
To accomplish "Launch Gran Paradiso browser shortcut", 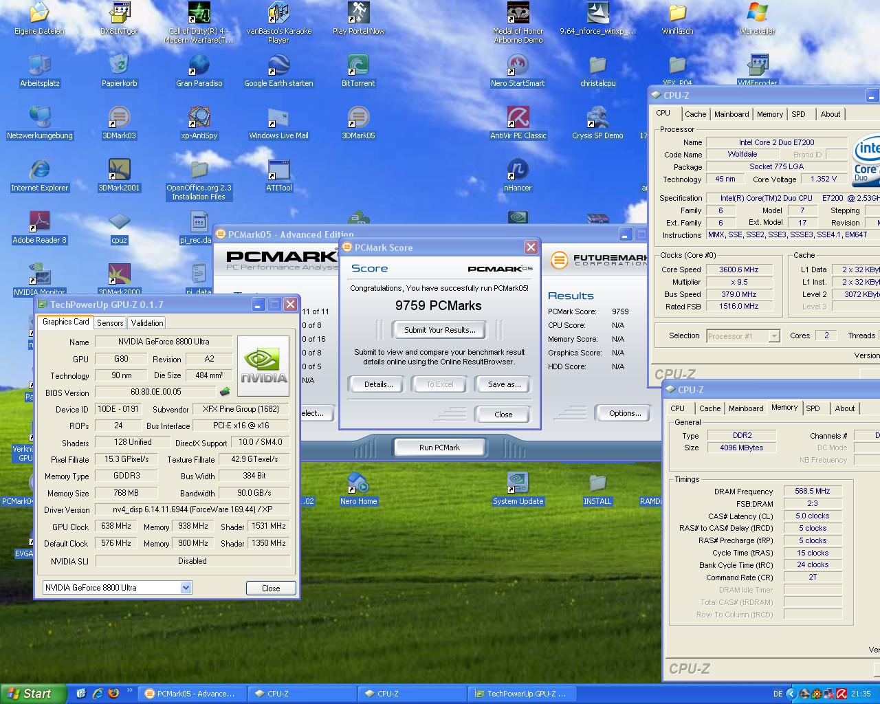I will pos(199,71).
